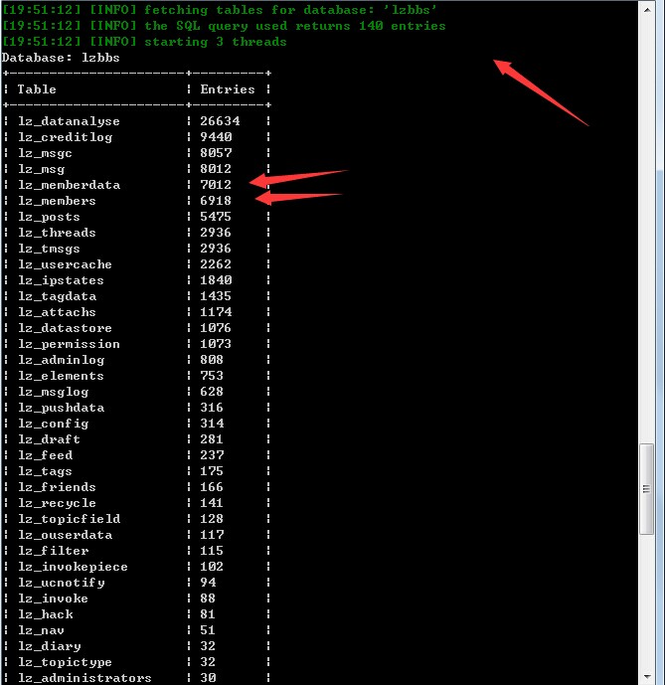Screen dimensions: 665x685
Task: Click the lz_tmsgs table name
Action: point(49,249)
